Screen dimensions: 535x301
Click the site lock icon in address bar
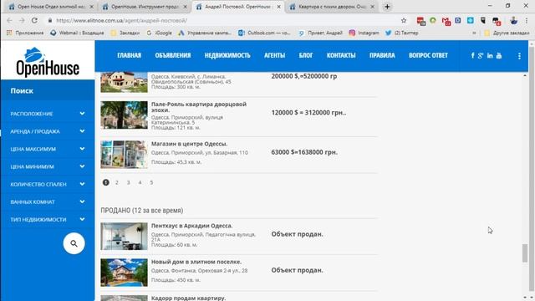(50, 20)
